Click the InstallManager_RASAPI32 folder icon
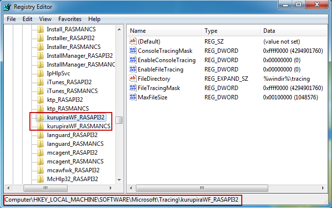The height and width of the screenshot is (208, 332). (40, 56)
